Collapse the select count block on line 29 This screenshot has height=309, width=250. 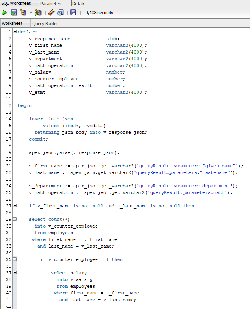point(15,219)
